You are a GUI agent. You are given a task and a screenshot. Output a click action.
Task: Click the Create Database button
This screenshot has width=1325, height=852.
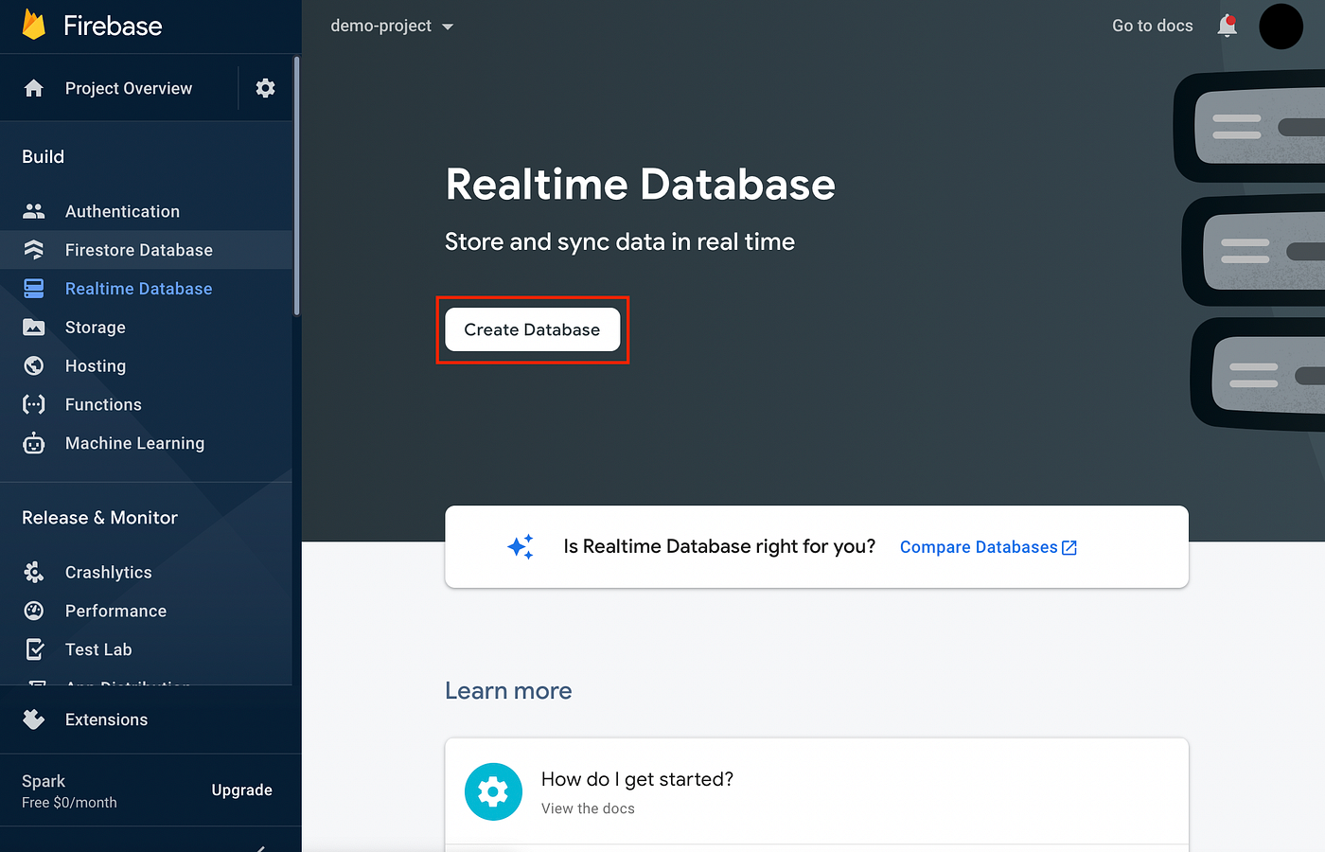(532, 329)
